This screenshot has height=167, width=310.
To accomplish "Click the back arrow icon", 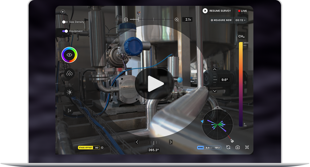I will click(63, 12).
